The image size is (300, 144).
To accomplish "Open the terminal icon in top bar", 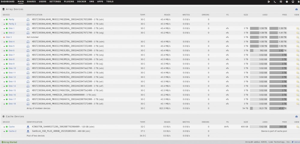I will [x=275, y=2].
